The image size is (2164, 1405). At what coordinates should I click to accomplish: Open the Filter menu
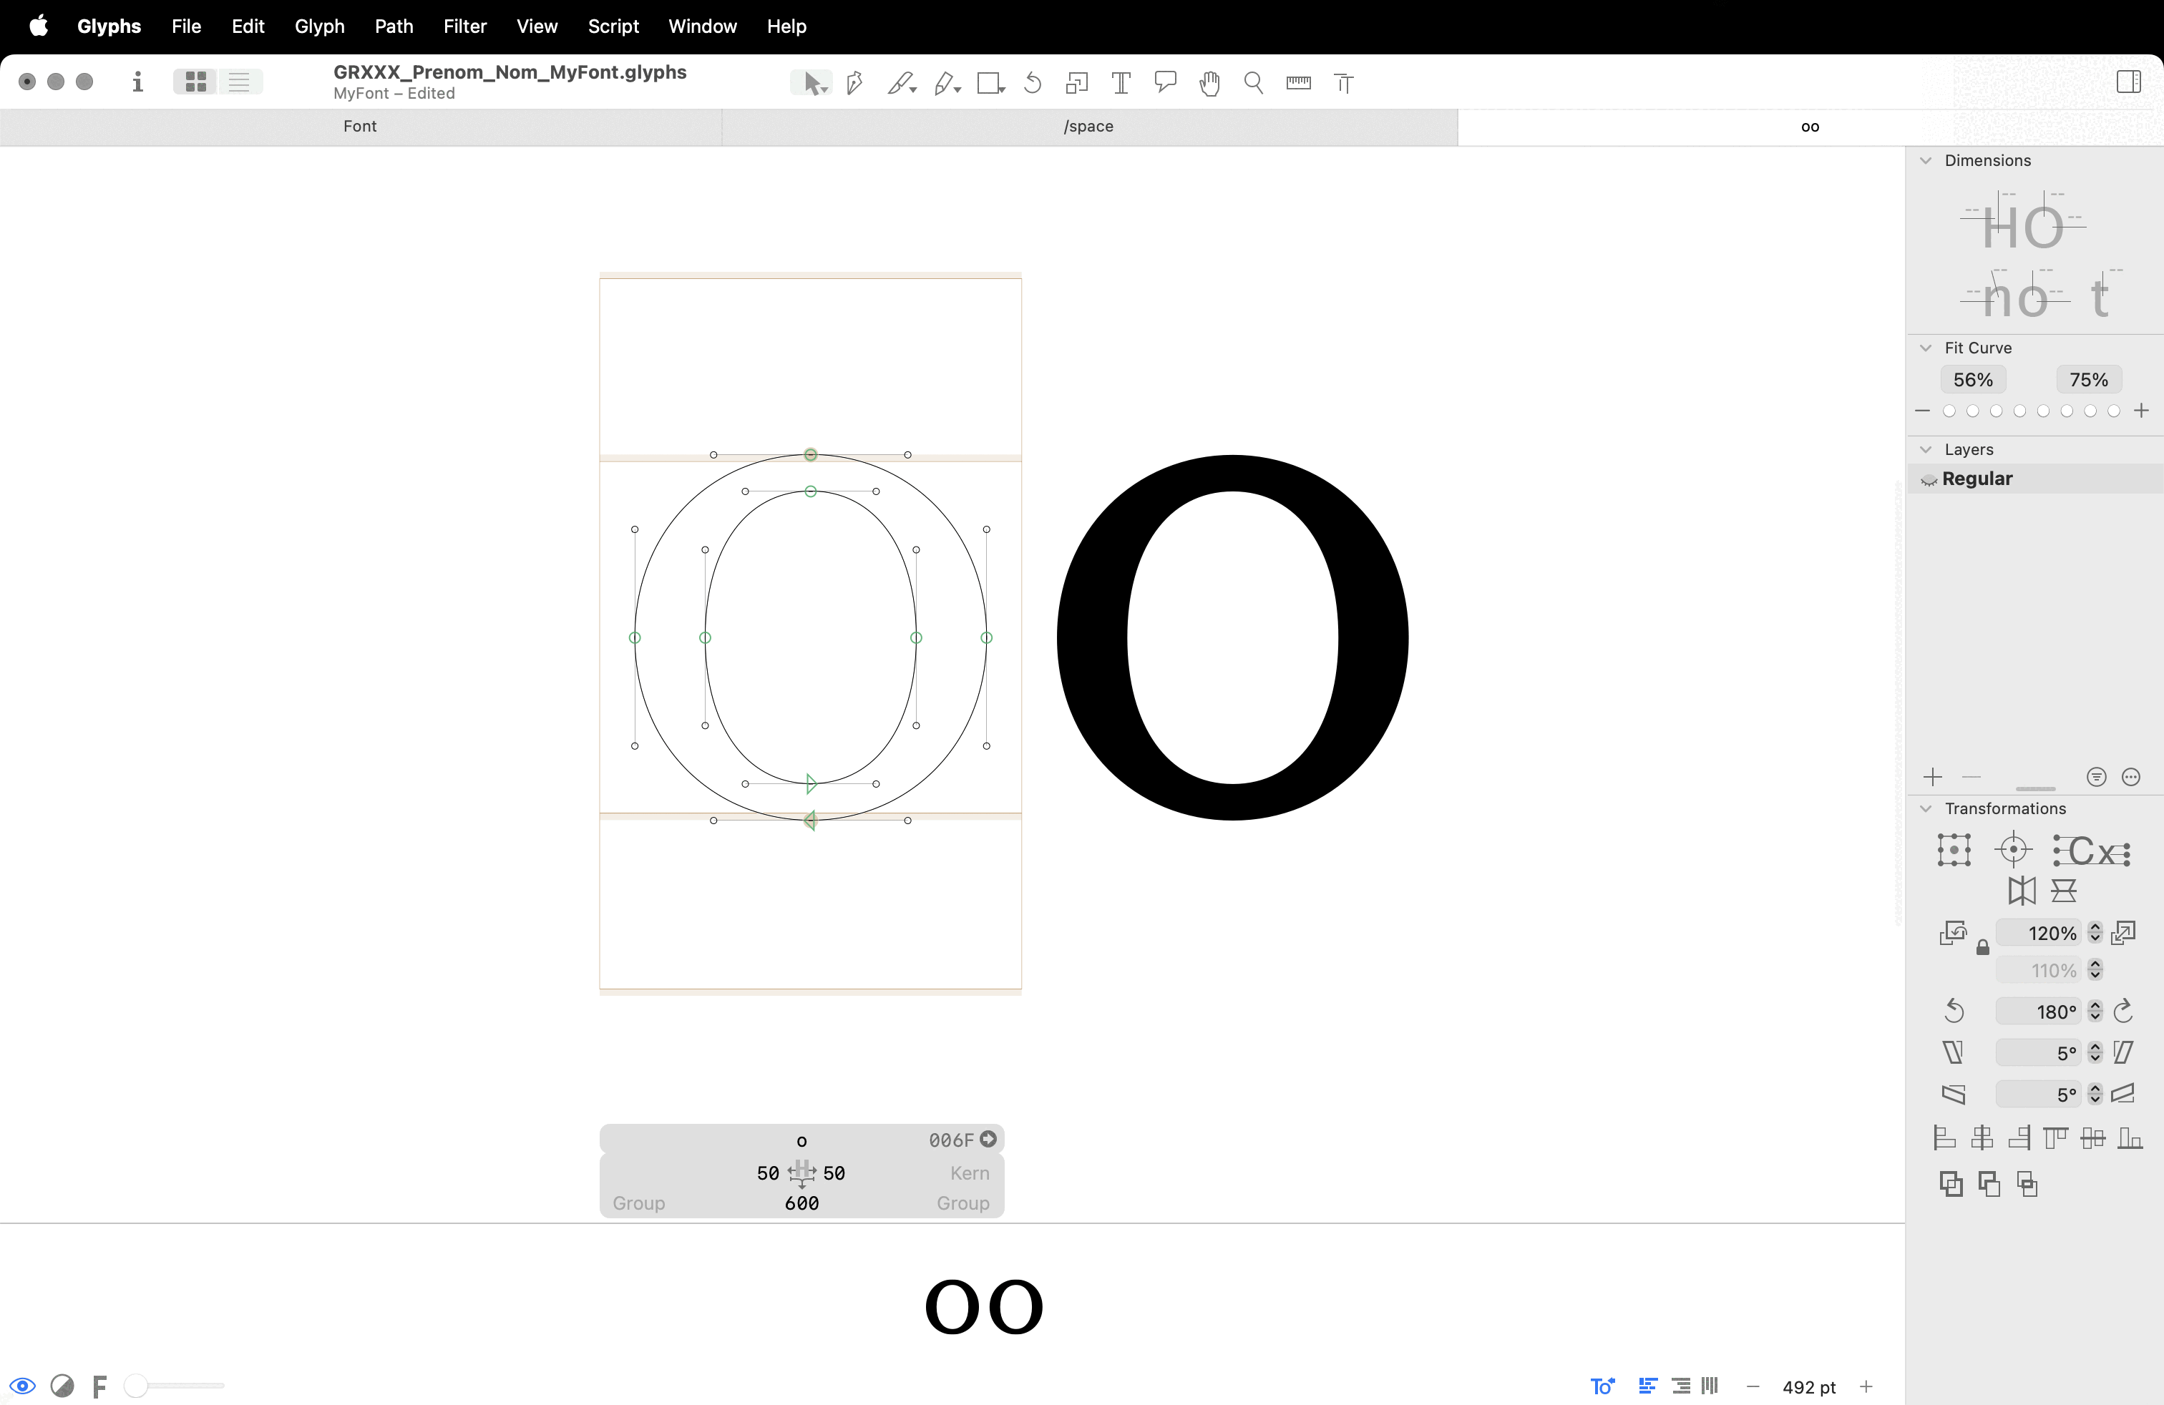[x=464, y=26]
